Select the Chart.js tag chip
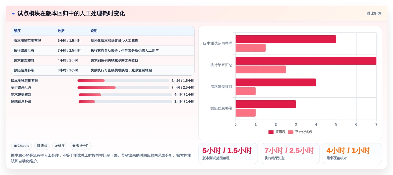The width and height of the screenshot is (393, 175). pos(21,146)
